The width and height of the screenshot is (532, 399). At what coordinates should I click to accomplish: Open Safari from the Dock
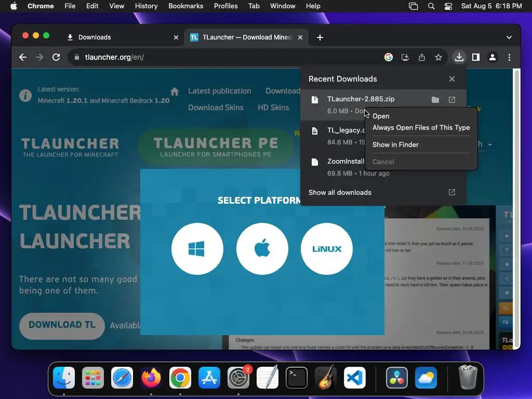pyautogui.click(x=122, y=378)
